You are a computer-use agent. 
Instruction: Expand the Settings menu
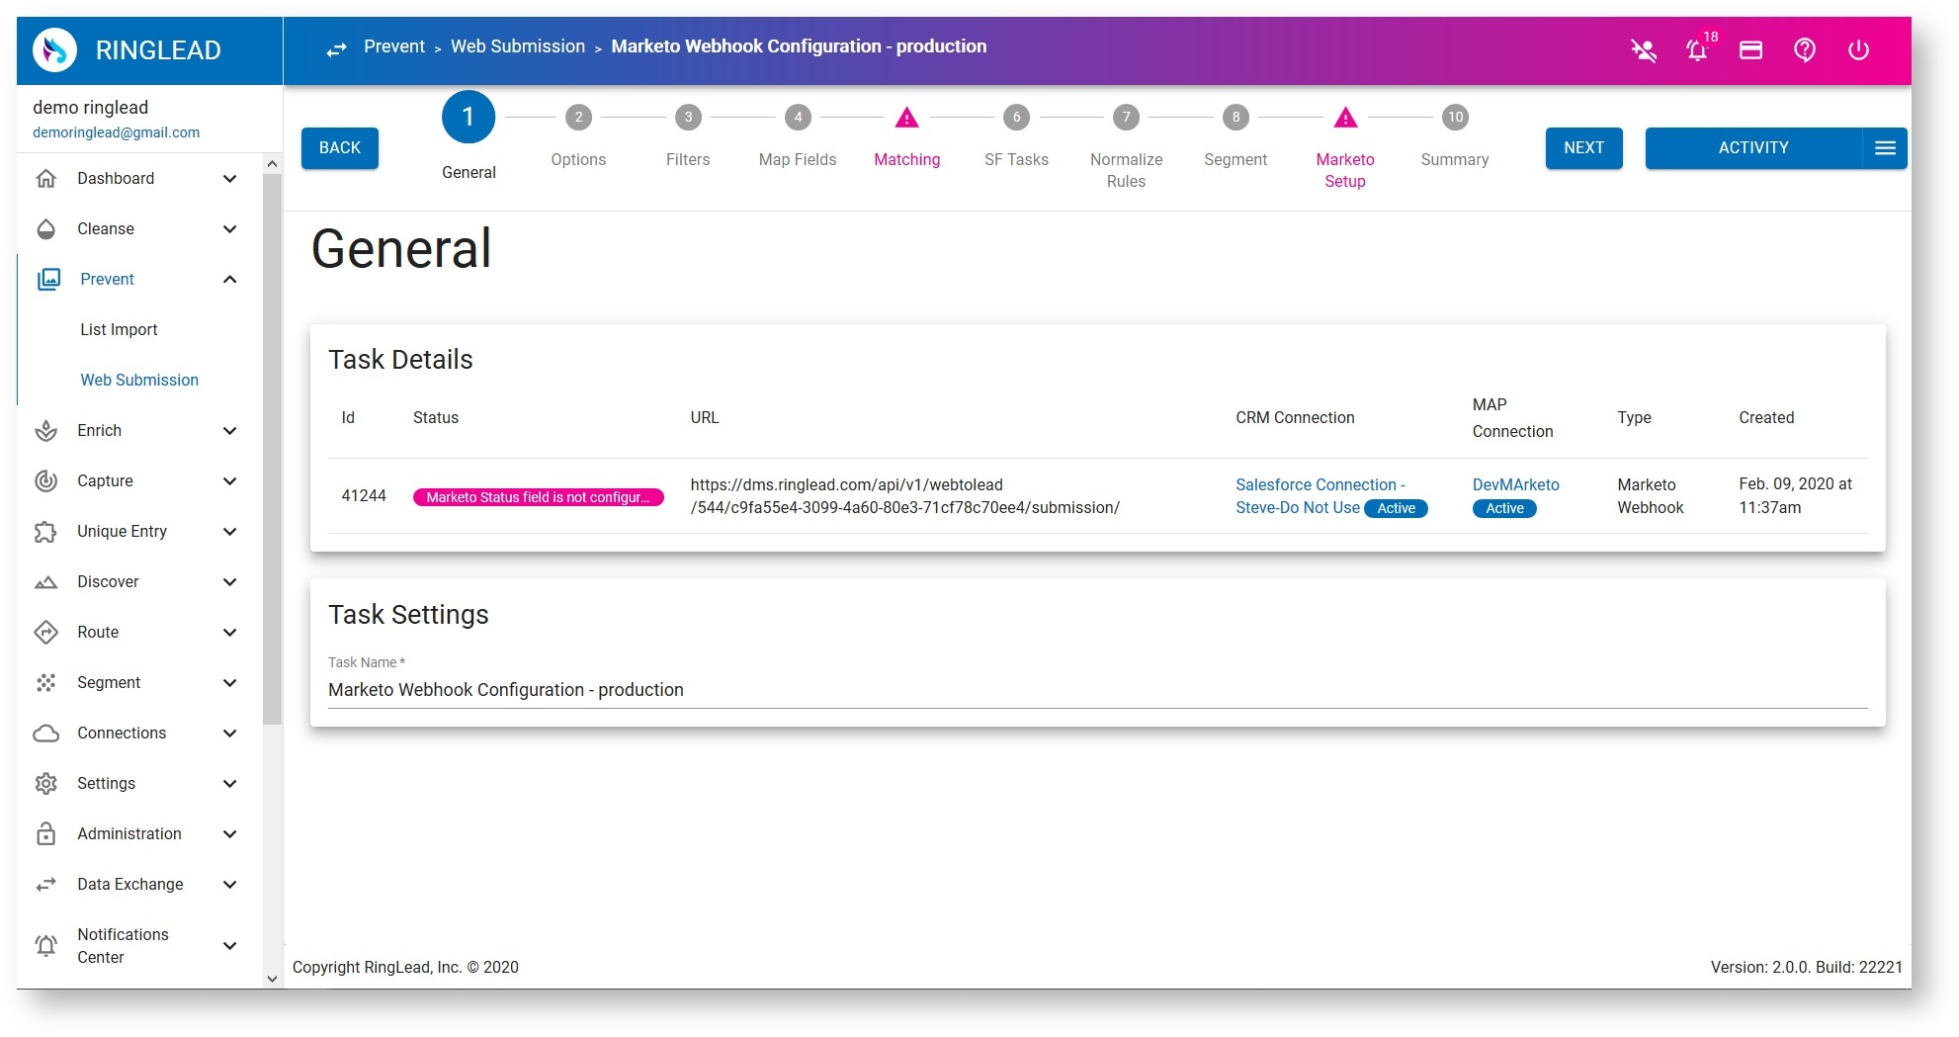point(230,784)
